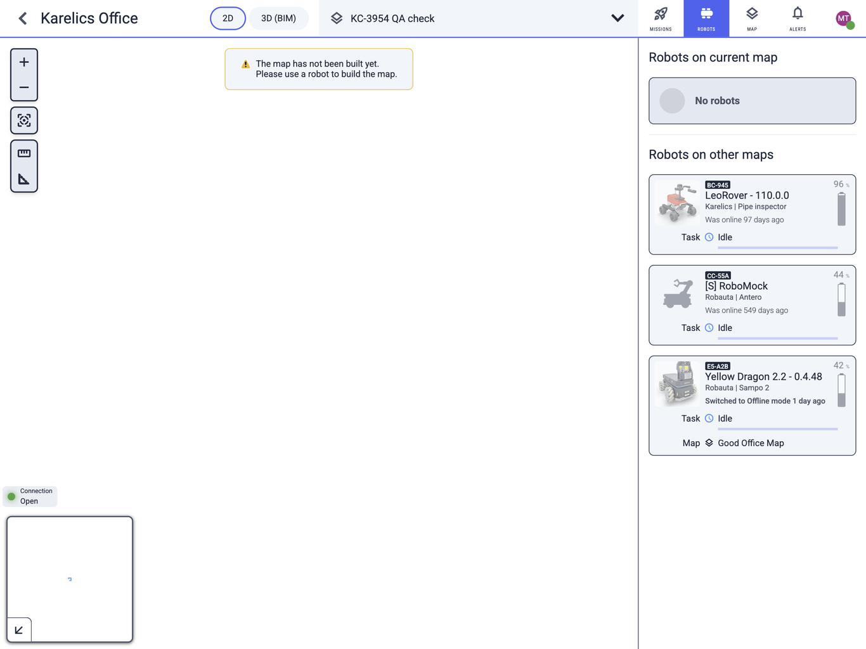The image size is (866, 649).
Task: Open the MT user profile avatar
Action: pos(844,19)
